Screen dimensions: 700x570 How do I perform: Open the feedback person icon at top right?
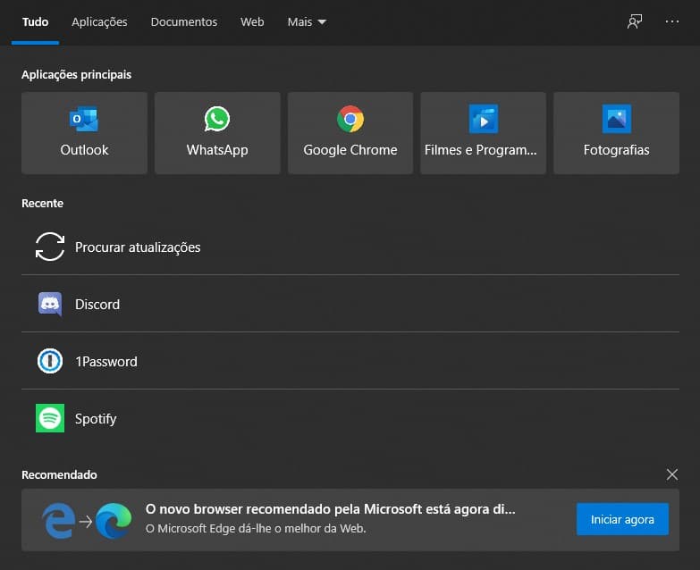635,21
